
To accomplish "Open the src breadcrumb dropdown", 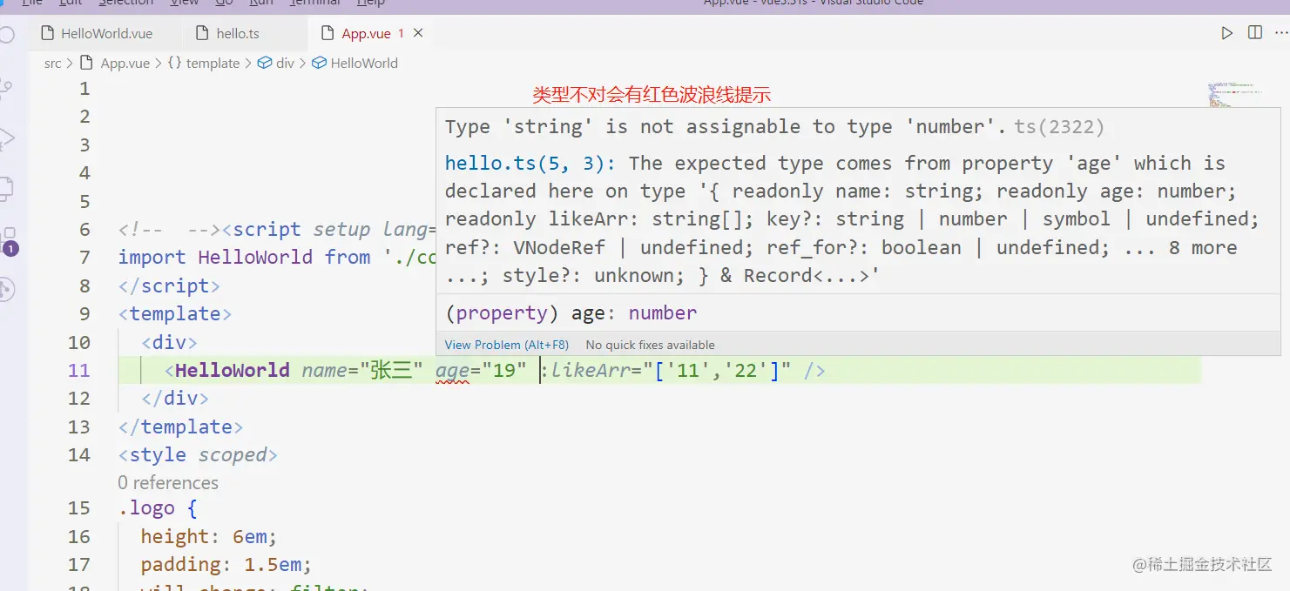I will coord(53,63).
